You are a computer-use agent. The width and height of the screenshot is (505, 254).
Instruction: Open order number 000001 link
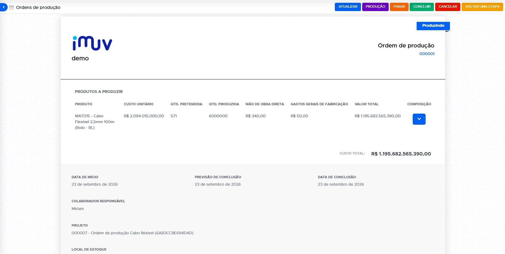[x=427, y=54]
